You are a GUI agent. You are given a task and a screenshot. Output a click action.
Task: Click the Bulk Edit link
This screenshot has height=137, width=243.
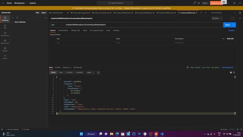pos(230,39)
